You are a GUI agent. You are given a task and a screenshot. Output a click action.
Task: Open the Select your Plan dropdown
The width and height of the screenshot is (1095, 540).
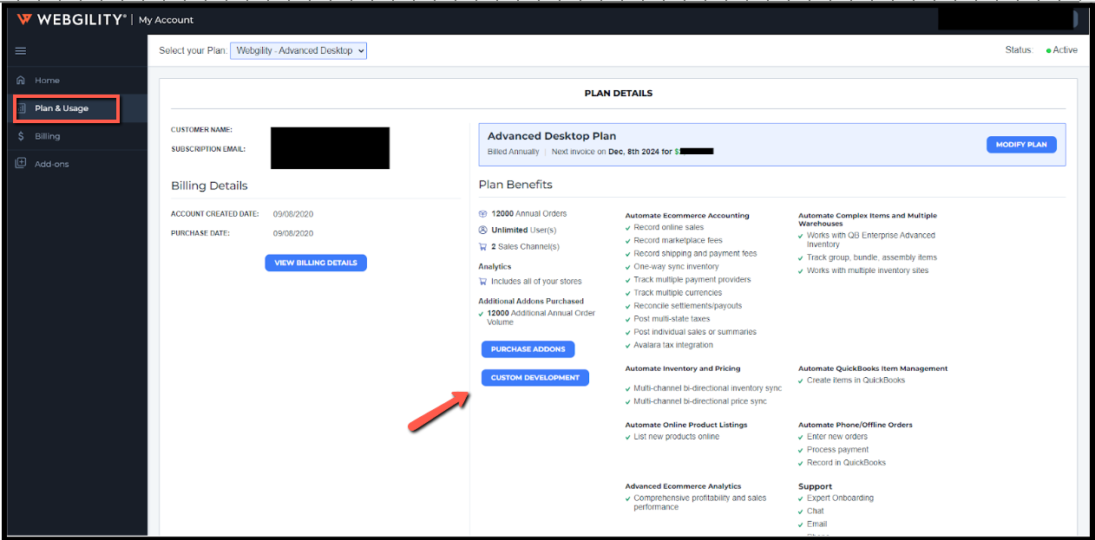click(298, 51)
